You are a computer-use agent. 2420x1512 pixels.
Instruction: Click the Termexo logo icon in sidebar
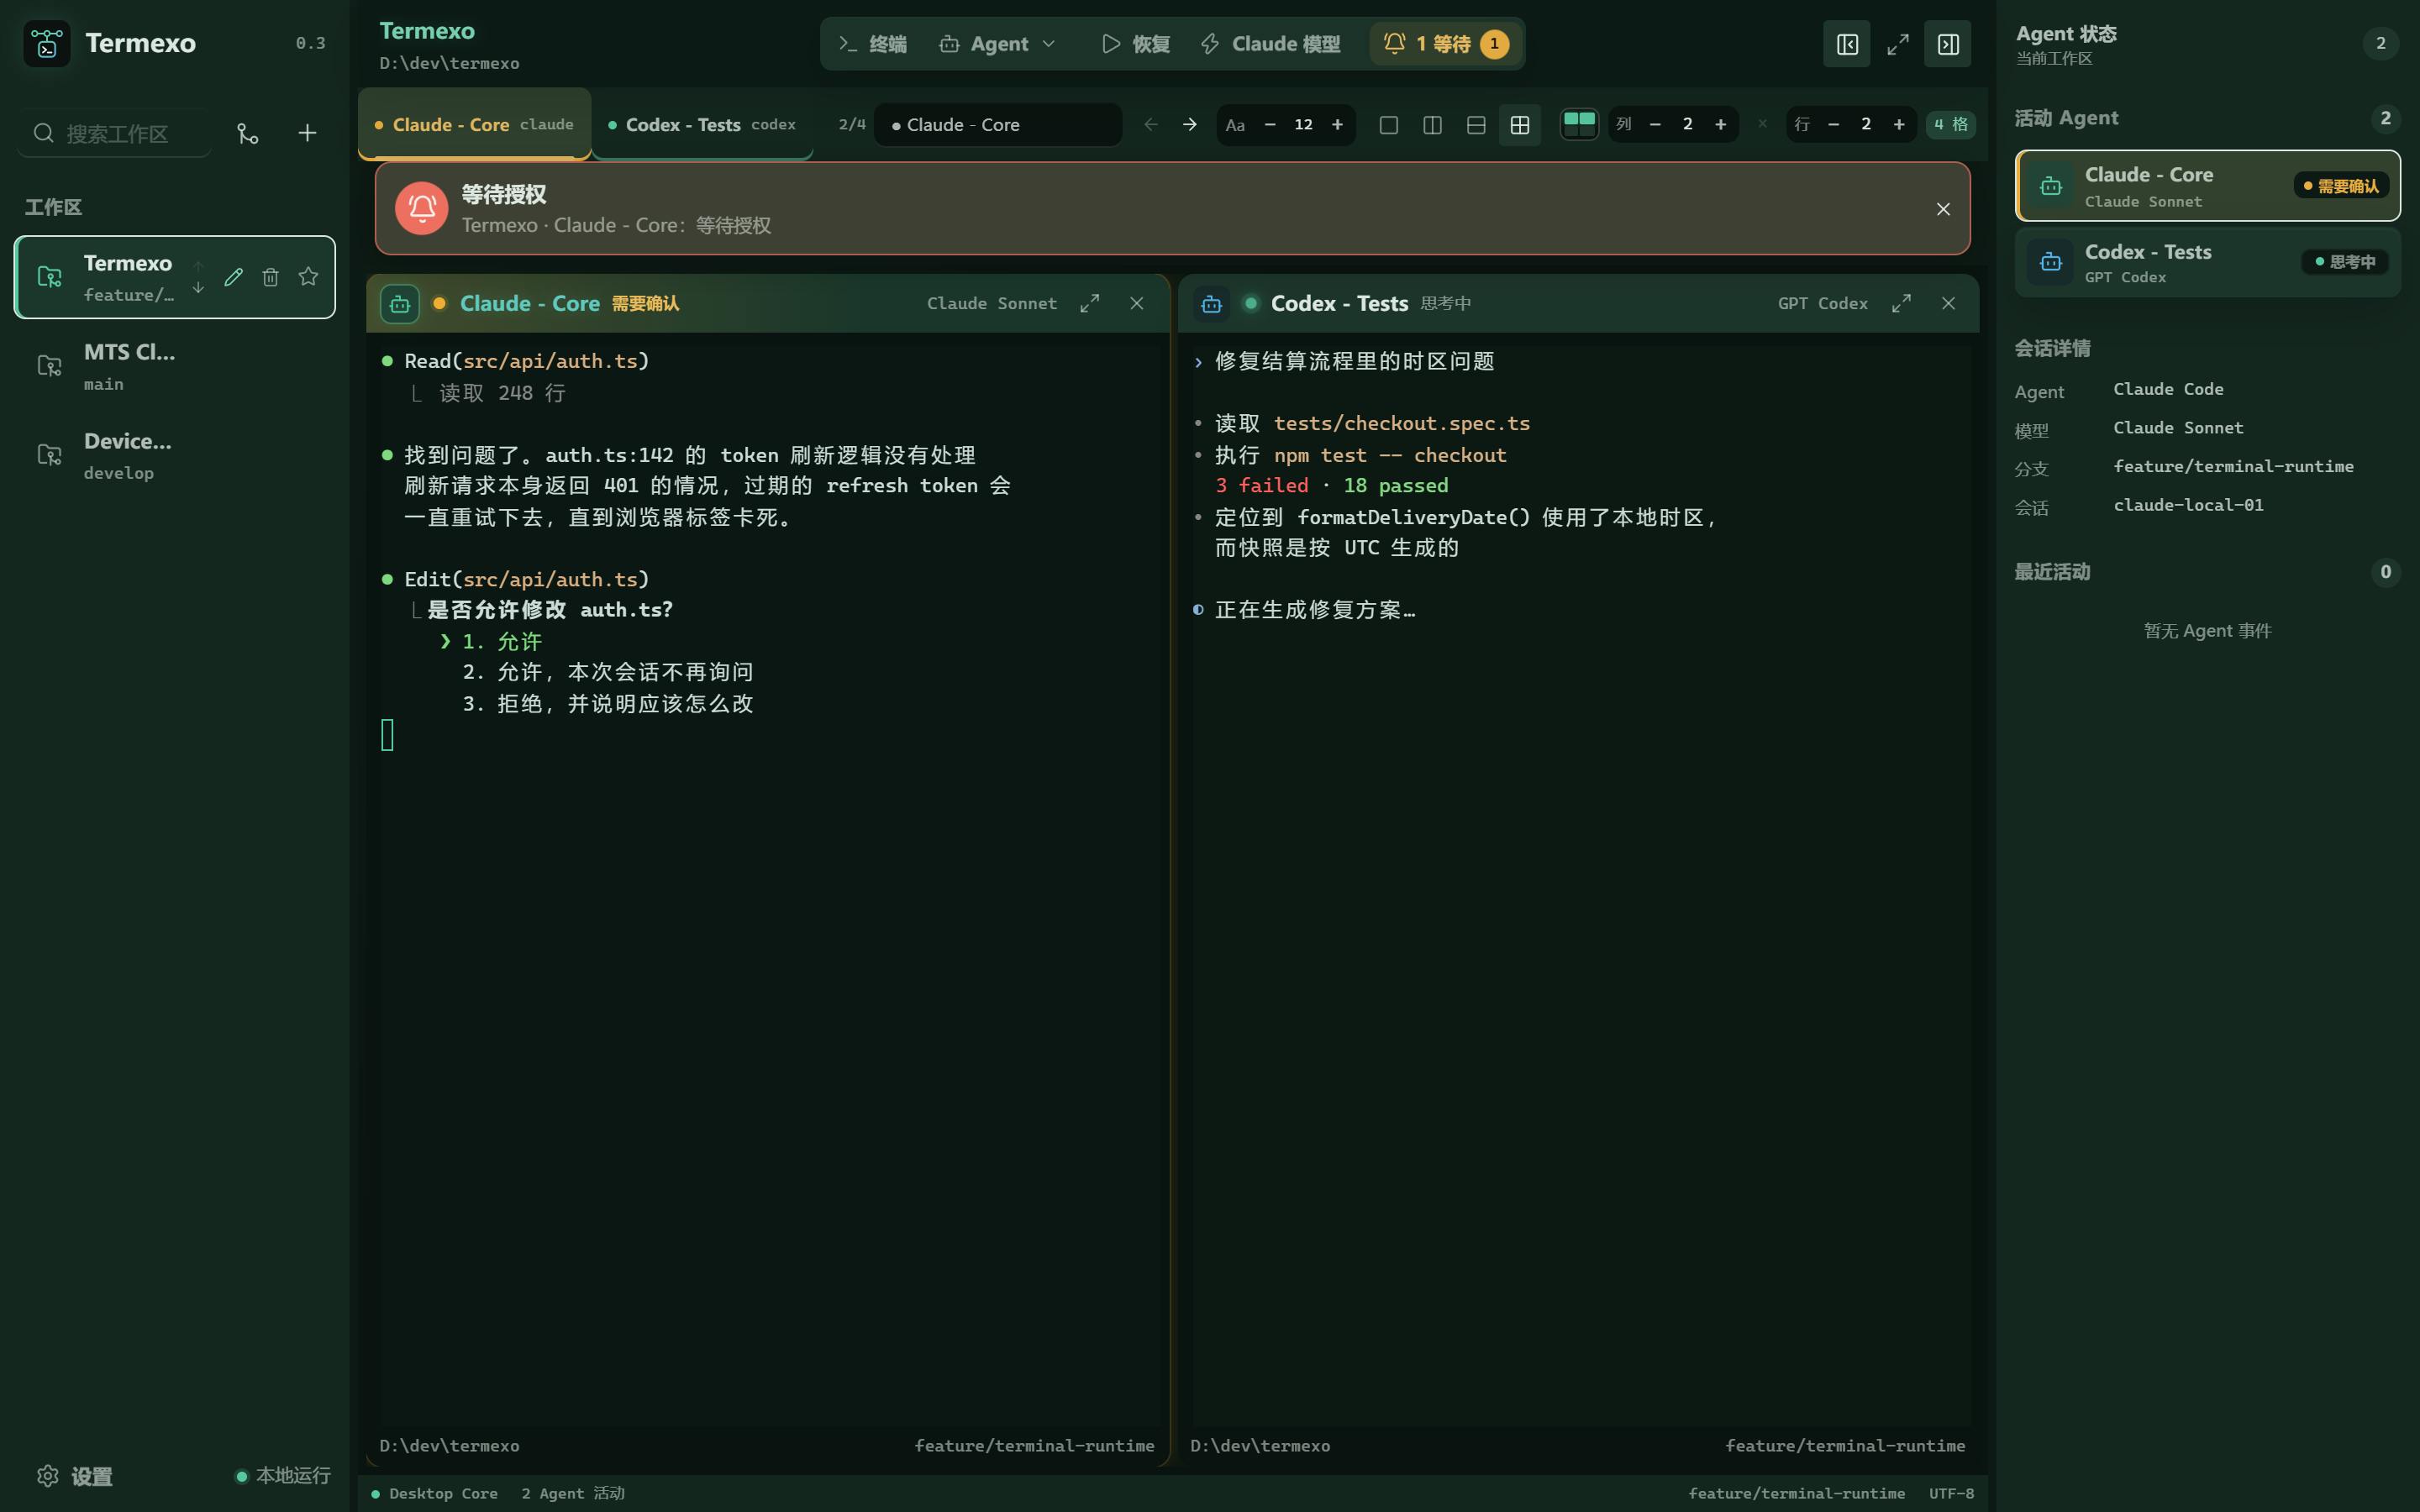pyautogui.click(x=47, y=44)
